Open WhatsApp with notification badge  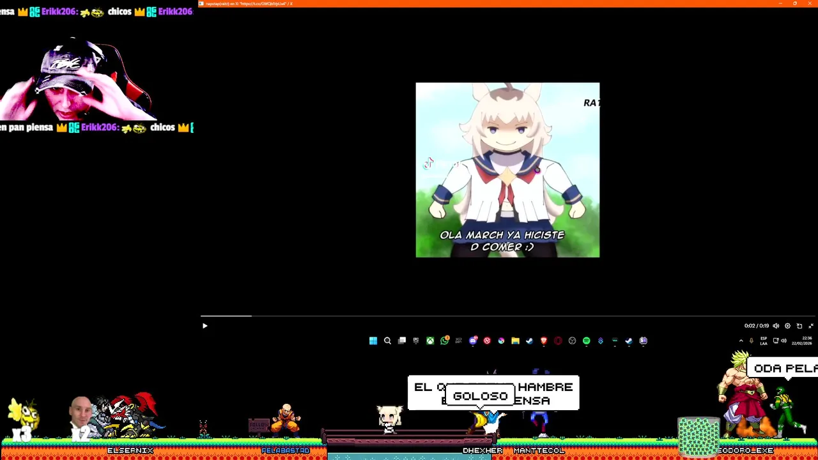tap(445, 341)
